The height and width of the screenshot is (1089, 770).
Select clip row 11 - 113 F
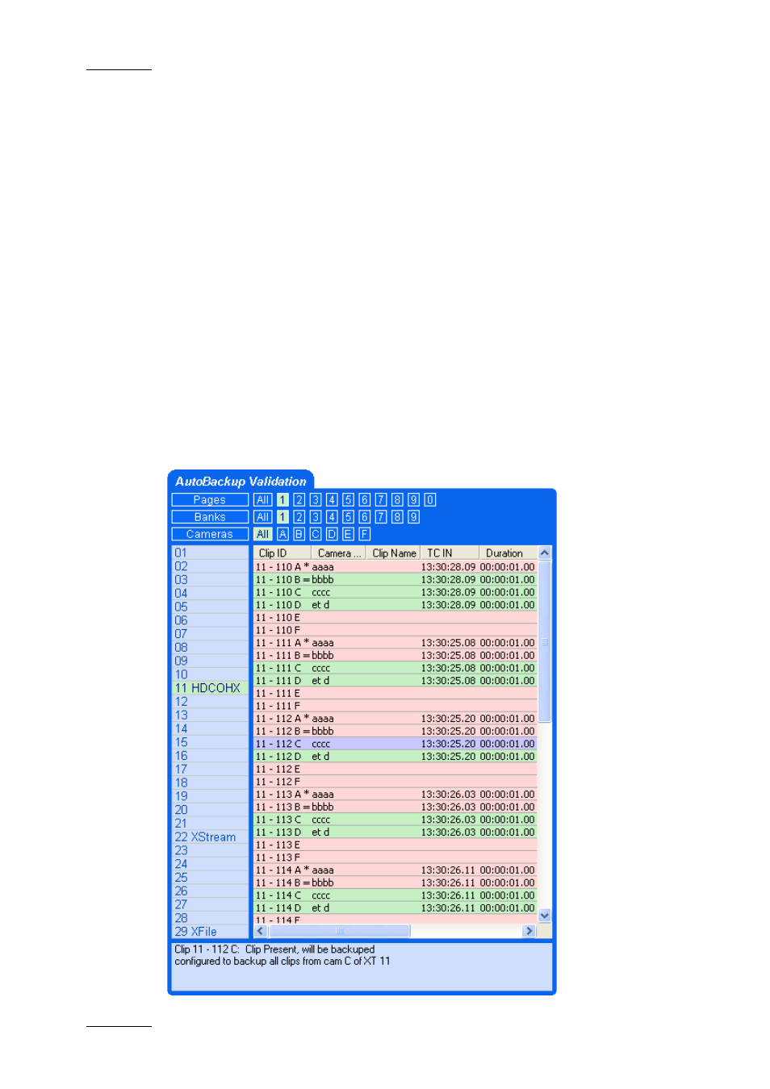point(395,857)
